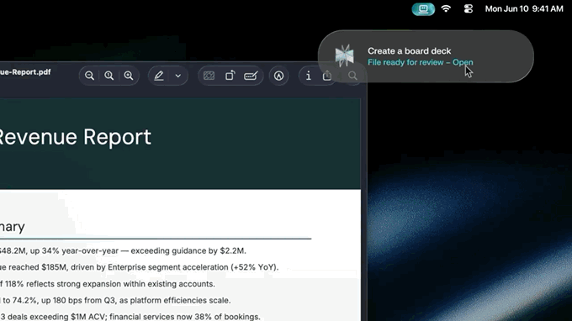
Task: Select the line mentioning Enterprise segment acceleration
Action: click(x=139, y=267)
